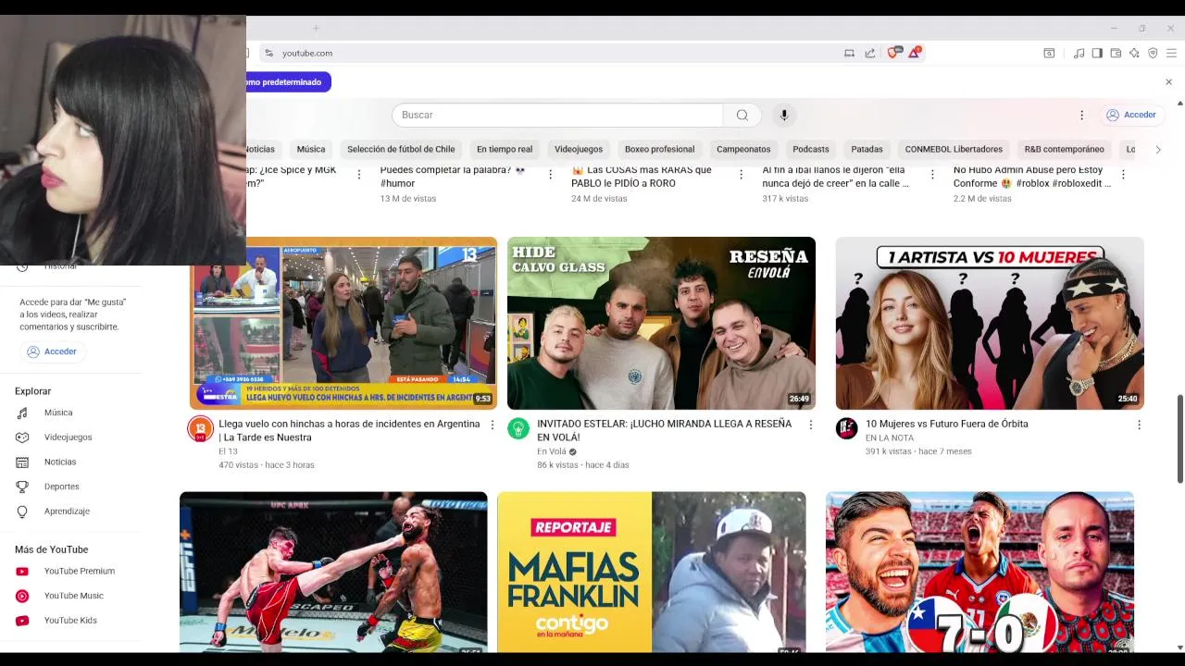Open YouTube Music in sidebar
Image resolution: width=1185 pixels, height=666 pixels.
[70, 596]
